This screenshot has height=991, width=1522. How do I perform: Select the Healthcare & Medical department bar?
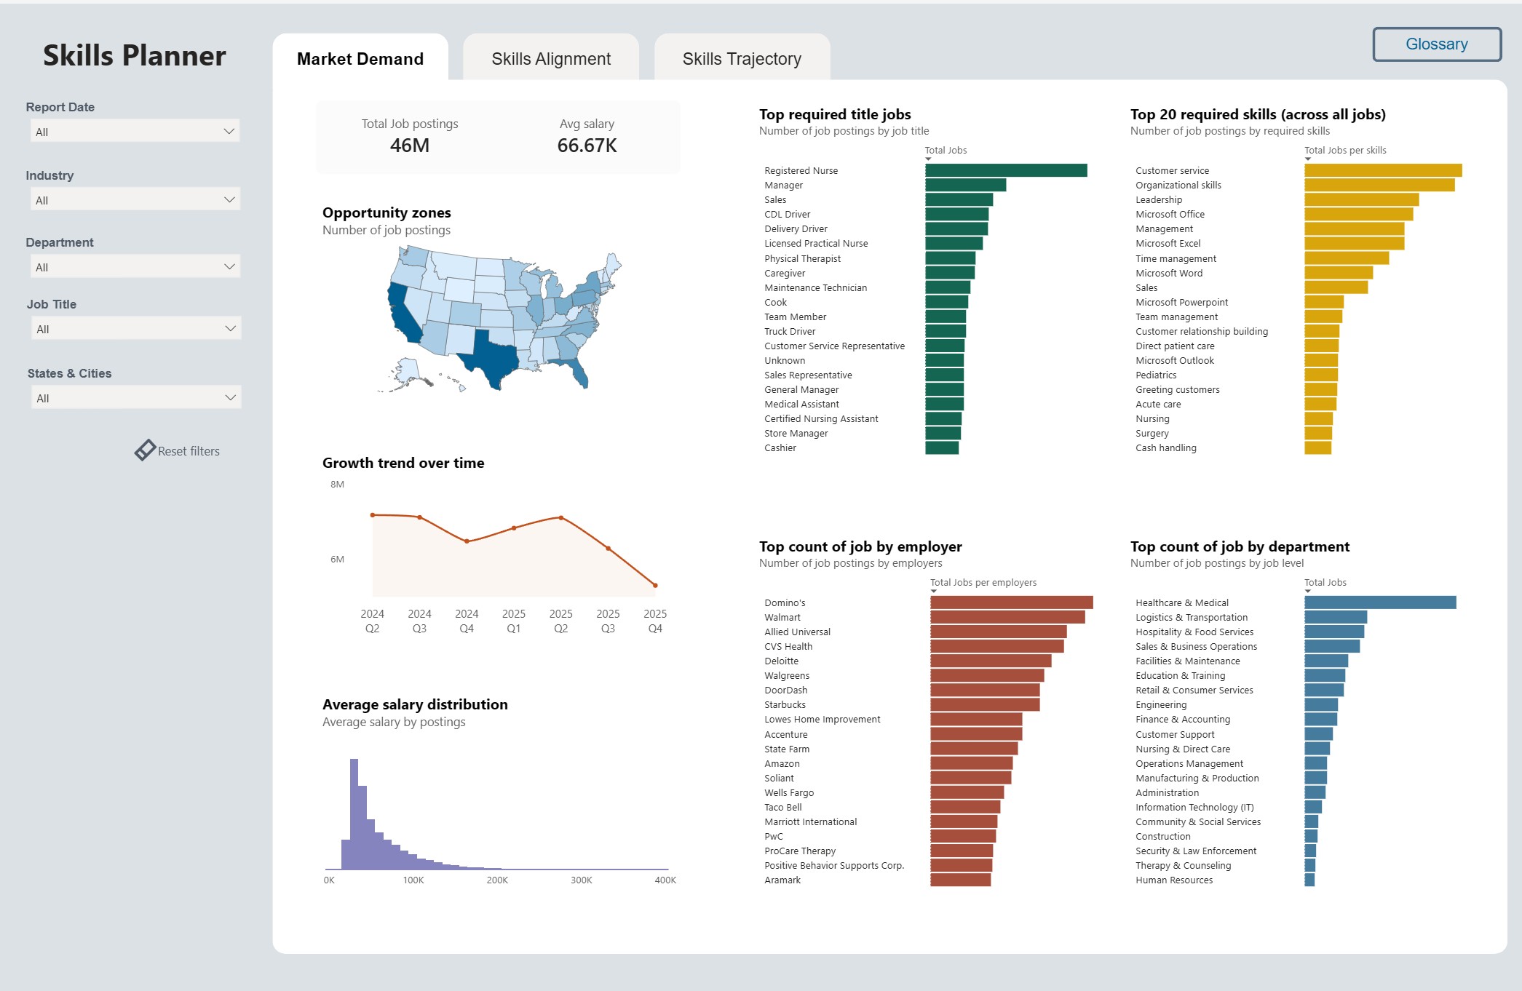pyautogui.click(x=1380, y=602)
